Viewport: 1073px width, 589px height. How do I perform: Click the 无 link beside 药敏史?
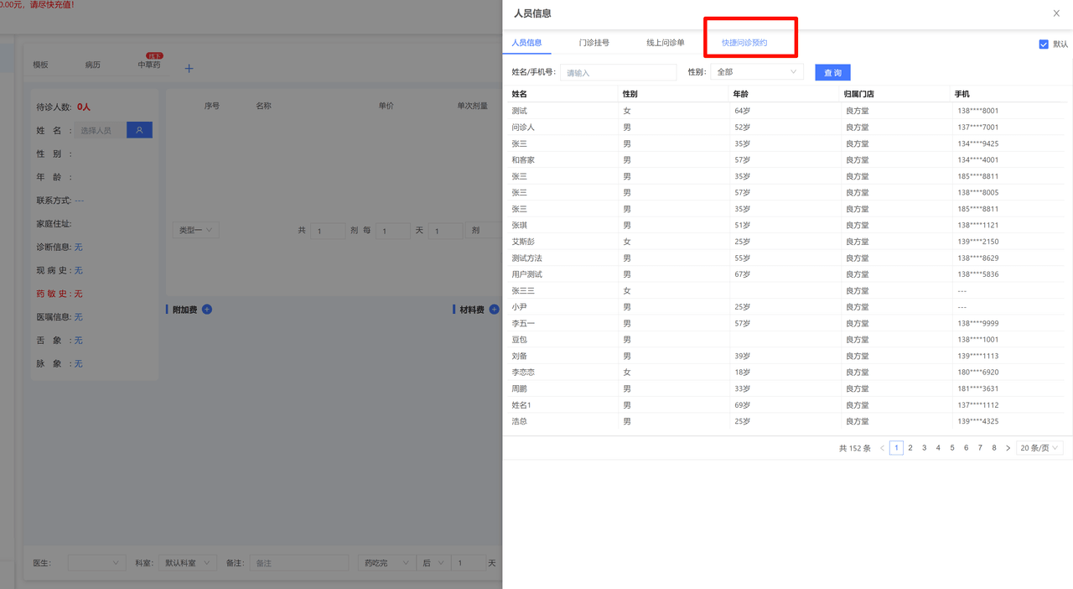tap(78, 294)
